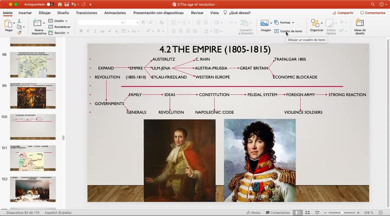Image resolution: width=390 pixels, height=216 pixels.
Task: Zoom in with the plus button
Action: pos(358,213)
